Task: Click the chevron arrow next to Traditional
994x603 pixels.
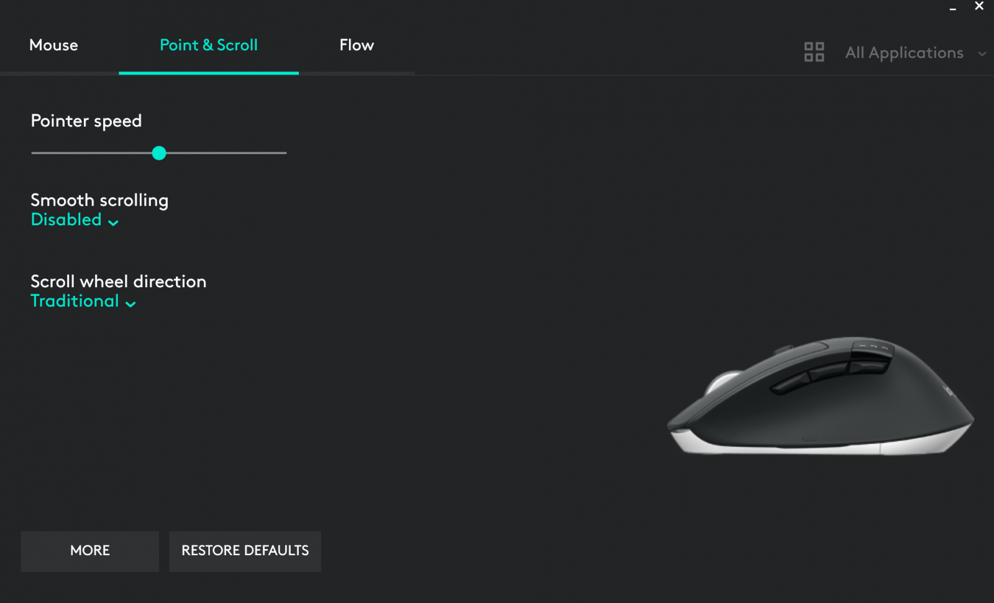Action: pyautogui.click(x=130, y=303)
